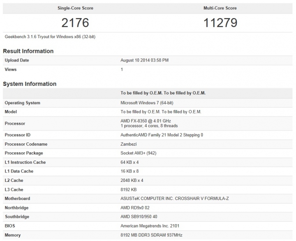296x241 pixels.
Task: Click the Operating System label
Action: coord(23,103)
